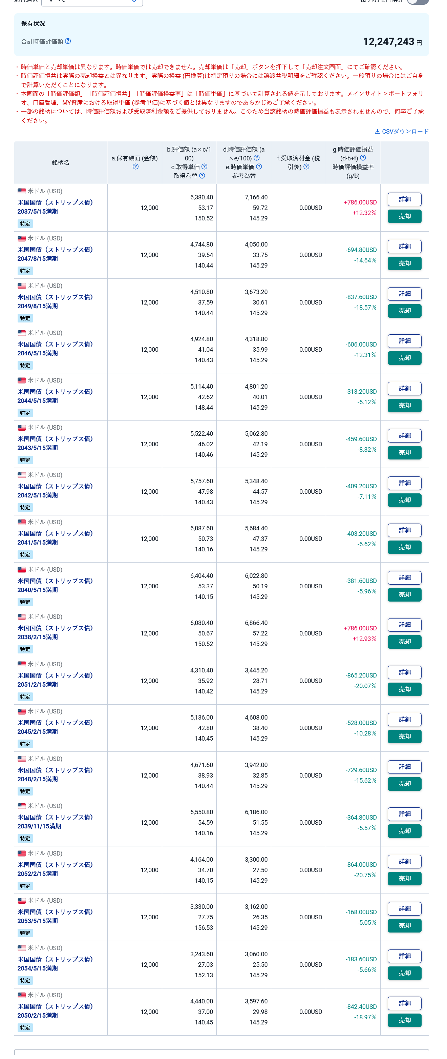Click 売却 for the 2054/5/15 bond

tap(404, 973)
